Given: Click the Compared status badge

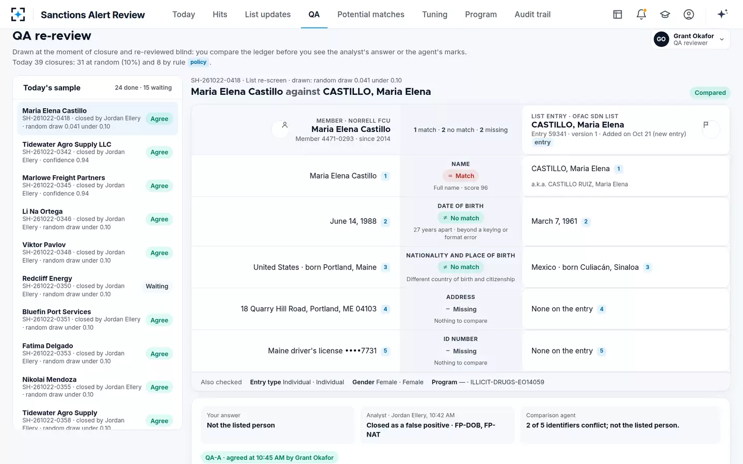Looking at the screenshot, I should pyautogui.click(x=710, y=93).
